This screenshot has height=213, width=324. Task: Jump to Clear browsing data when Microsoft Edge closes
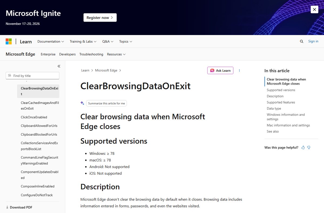[286, 81]
